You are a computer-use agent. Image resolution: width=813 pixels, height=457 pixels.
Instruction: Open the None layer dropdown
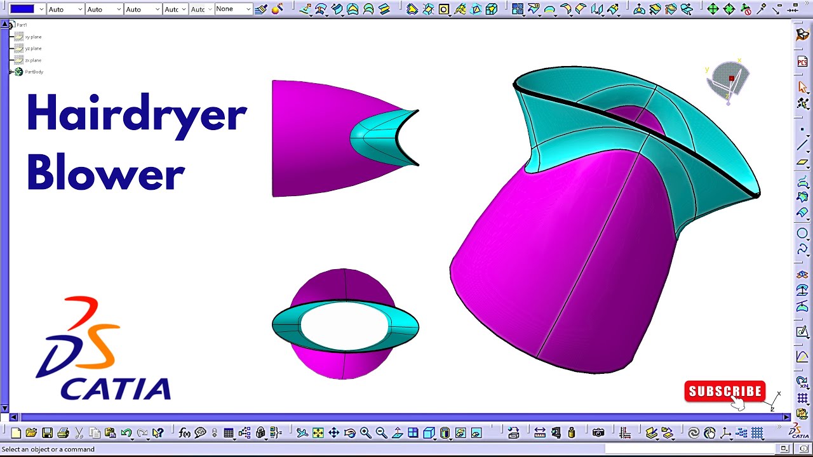click(x=248, y=9)
